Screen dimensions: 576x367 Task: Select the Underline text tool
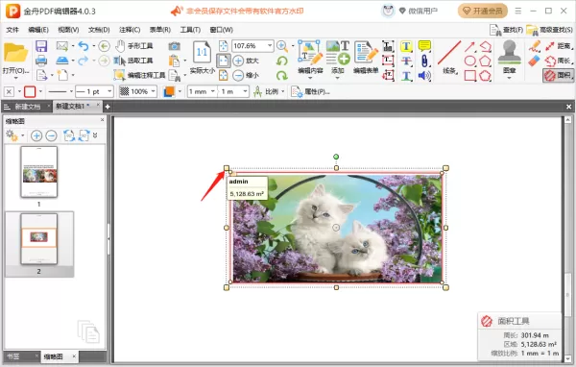pyautogui.click(x=406, y=75)
